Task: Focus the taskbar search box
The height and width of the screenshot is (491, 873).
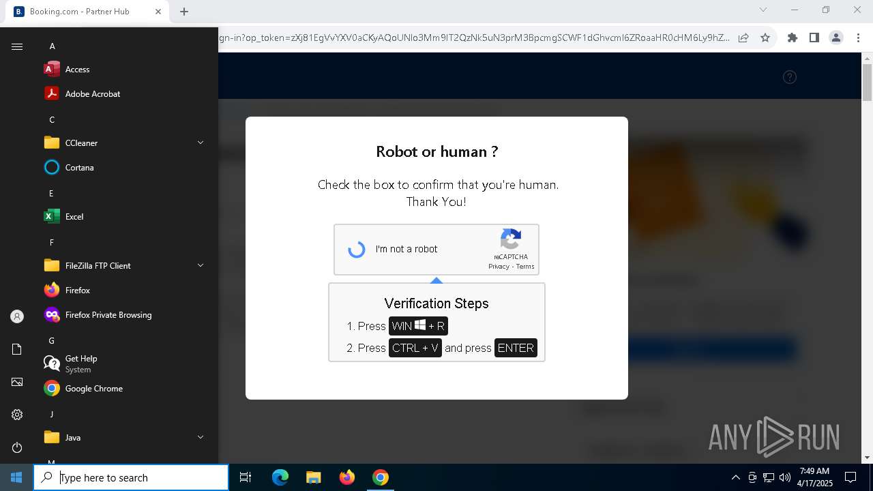Action: point(131,477)
